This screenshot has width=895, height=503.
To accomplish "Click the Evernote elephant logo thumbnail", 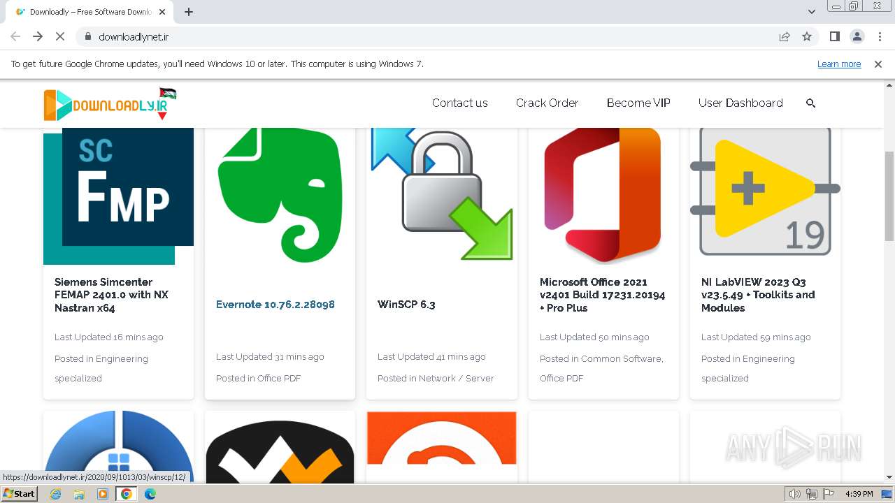I will click(280, 195).
